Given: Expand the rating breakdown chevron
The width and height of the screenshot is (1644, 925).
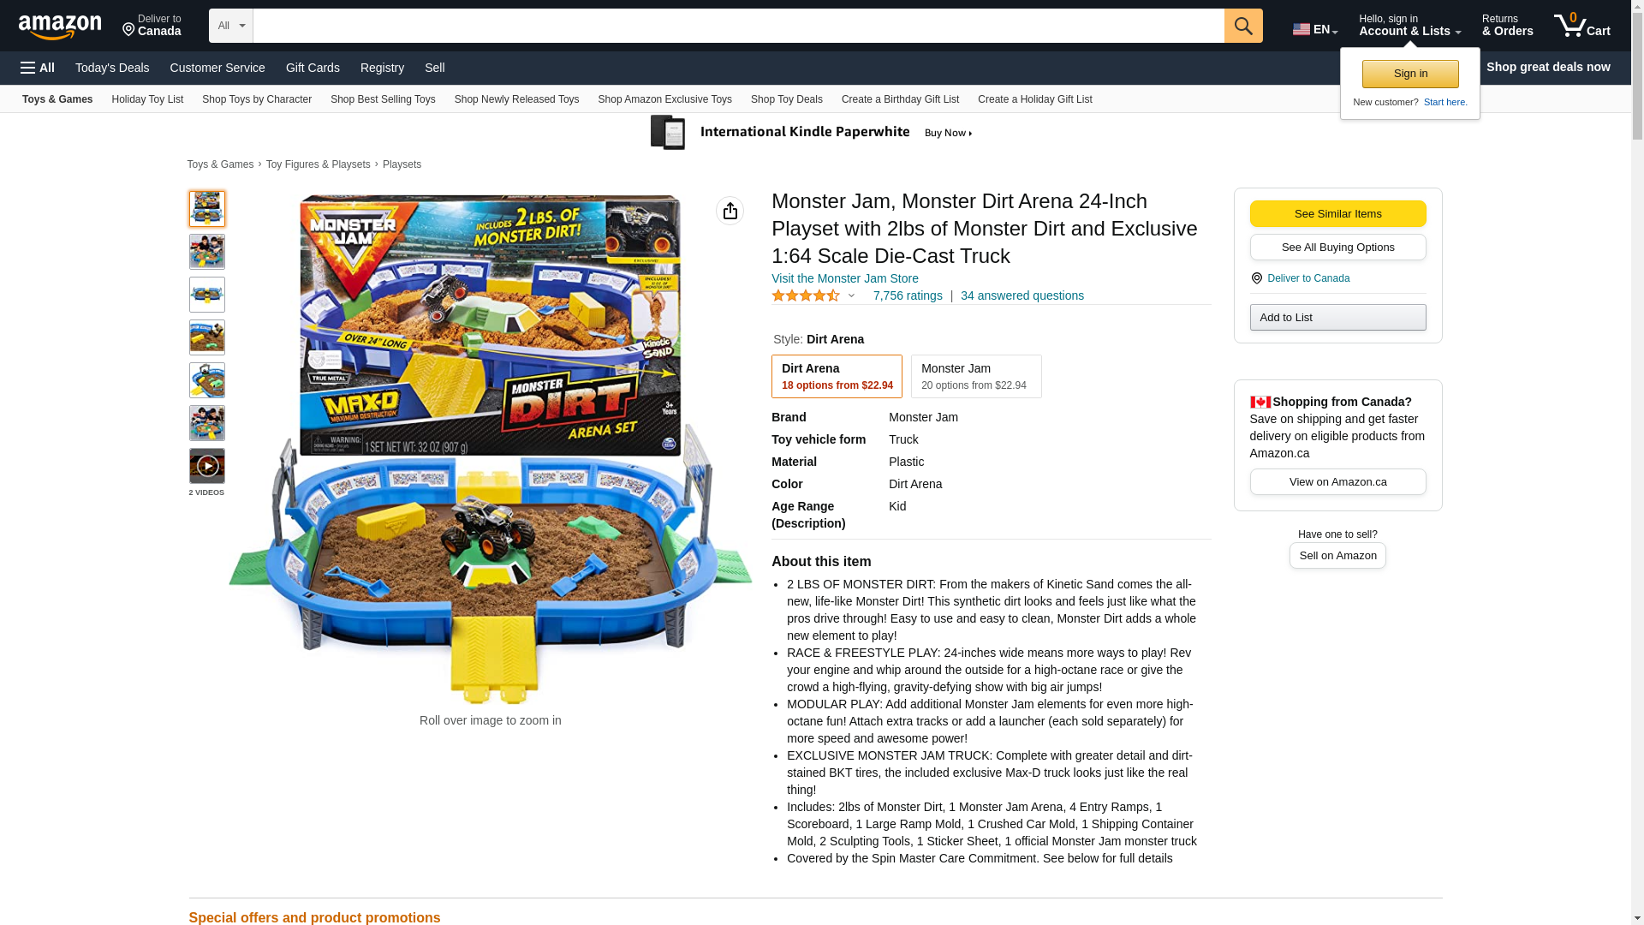Looking at the screenshot, I should pos(851,295).
